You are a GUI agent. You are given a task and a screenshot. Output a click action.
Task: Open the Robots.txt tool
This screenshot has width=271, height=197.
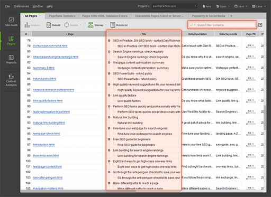(119, 25)
